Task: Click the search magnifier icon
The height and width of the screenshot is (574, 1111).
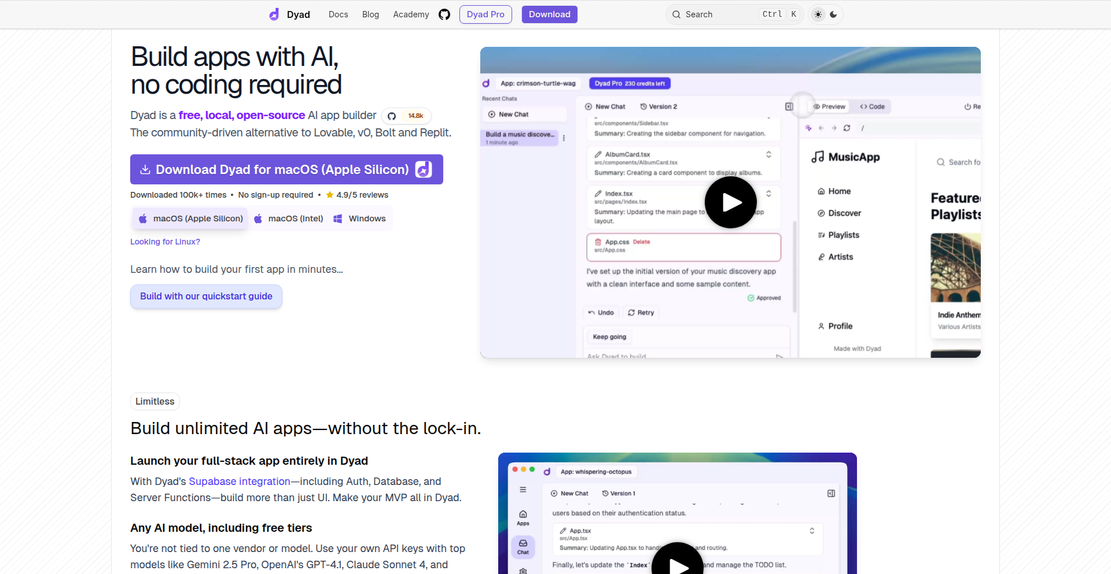Action: pyautogui.click(x=676, y=14)
